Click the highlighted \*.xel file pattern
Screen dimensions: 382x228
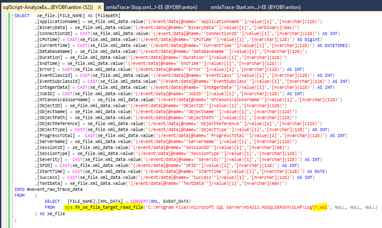point(320,208)
